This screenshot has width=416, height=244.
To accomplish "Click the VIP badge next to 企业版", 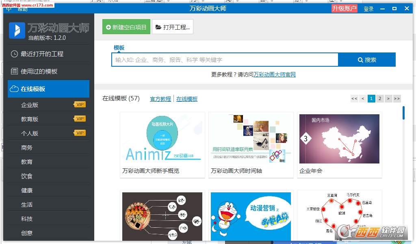I will pos(80,104).
